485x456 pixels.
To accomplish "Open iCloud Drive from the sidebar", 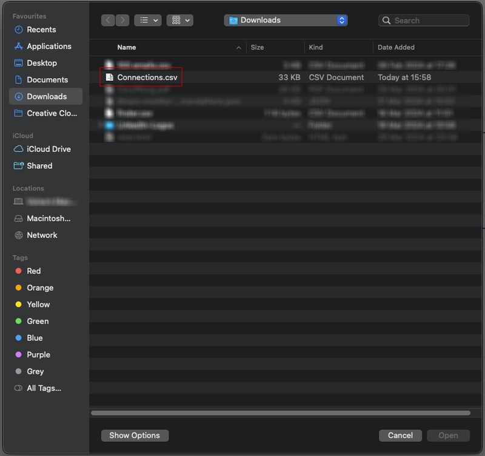I will [45, 149].
